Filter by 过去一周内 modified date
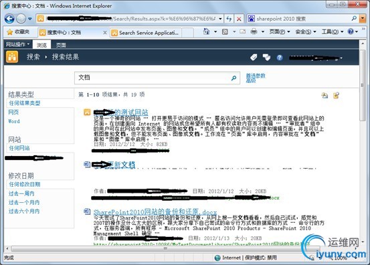This screenshot has width=370, height=265. pyautogui.click(x=21, y=193)
